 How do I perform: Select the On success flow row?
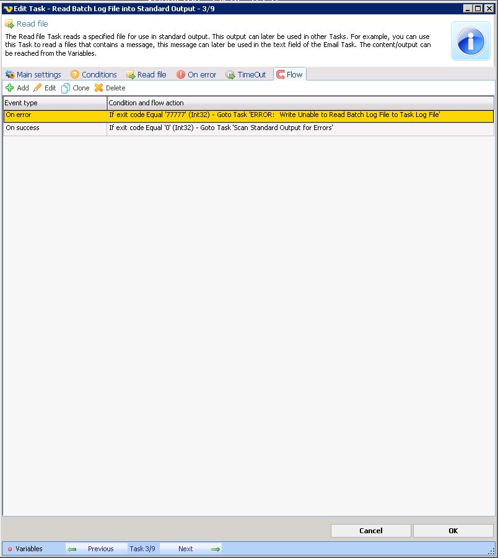(x=248, y=128)
